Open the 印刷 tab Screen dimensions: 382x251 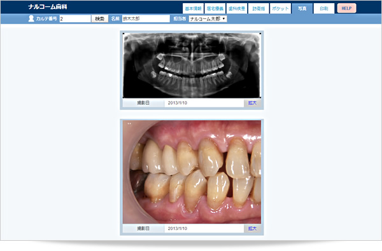coord(324,8)
